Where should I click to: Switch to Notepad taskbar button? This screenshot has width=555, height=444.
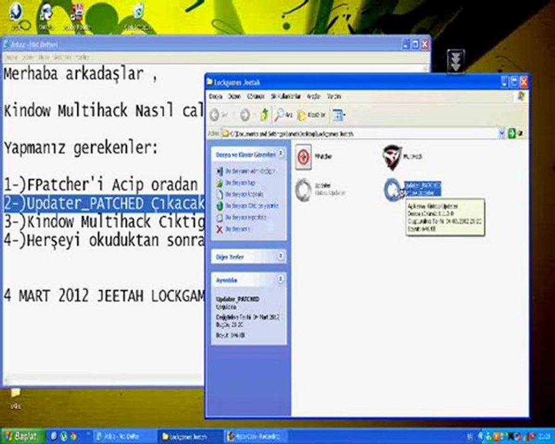point(123,437)
